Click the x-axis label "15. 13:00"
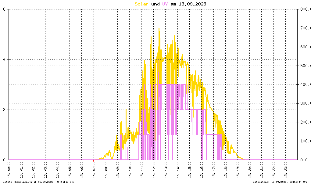Image resolution: width=311 pixels, height=184 pixels. point(166,170)
